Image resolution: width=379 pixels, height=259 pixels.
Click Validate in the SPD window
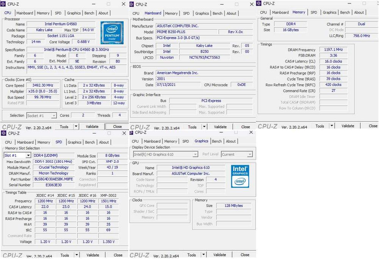pos(92,255)
